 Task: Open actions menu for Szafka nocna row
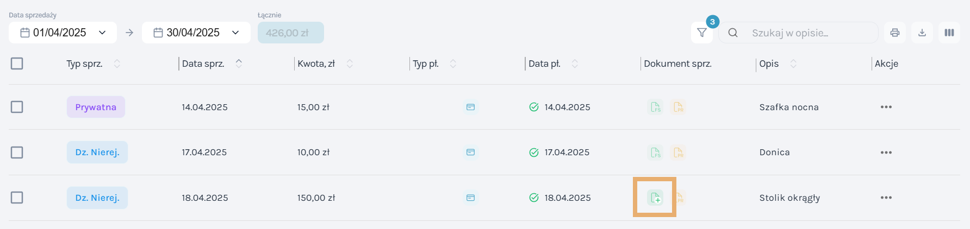[886, 107]
